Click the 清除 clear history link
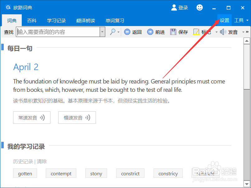This screenshot has width=251, height=188. 42,162
